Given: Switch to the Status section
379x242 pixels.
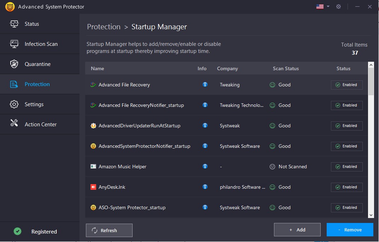Looking at the screenshot, I should tap(32, 24).
